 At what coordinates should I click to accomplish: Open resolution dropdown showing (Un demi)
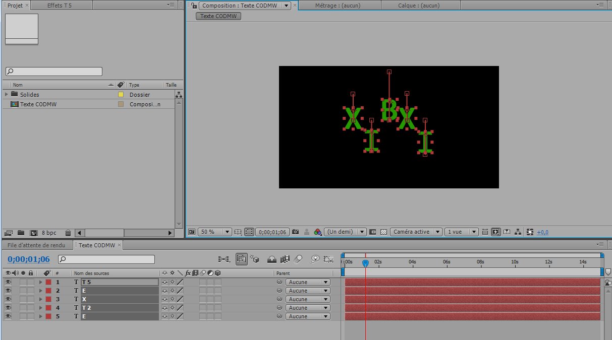[345, 232]
